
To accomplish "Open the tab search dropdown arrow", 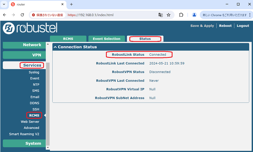I will click(x=4, y=4).
